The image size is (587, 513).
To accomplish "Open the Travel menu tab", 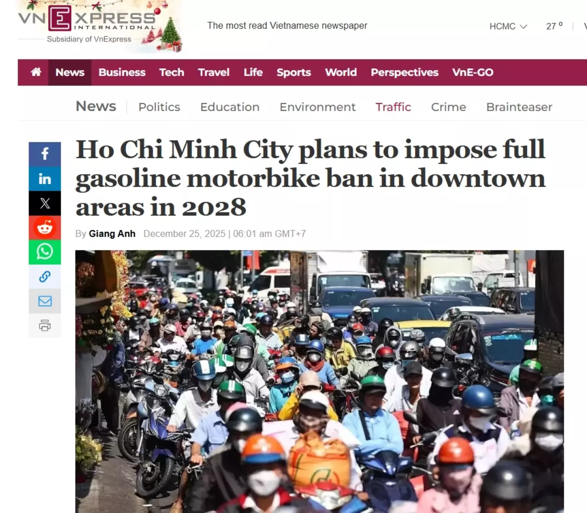I will (214, 72).
